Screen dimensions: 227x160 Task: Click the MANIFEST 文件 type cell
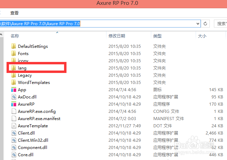[169, 119]
